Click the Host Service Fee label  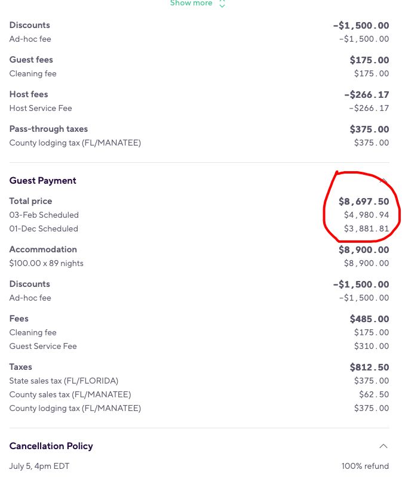click(41, 108)
